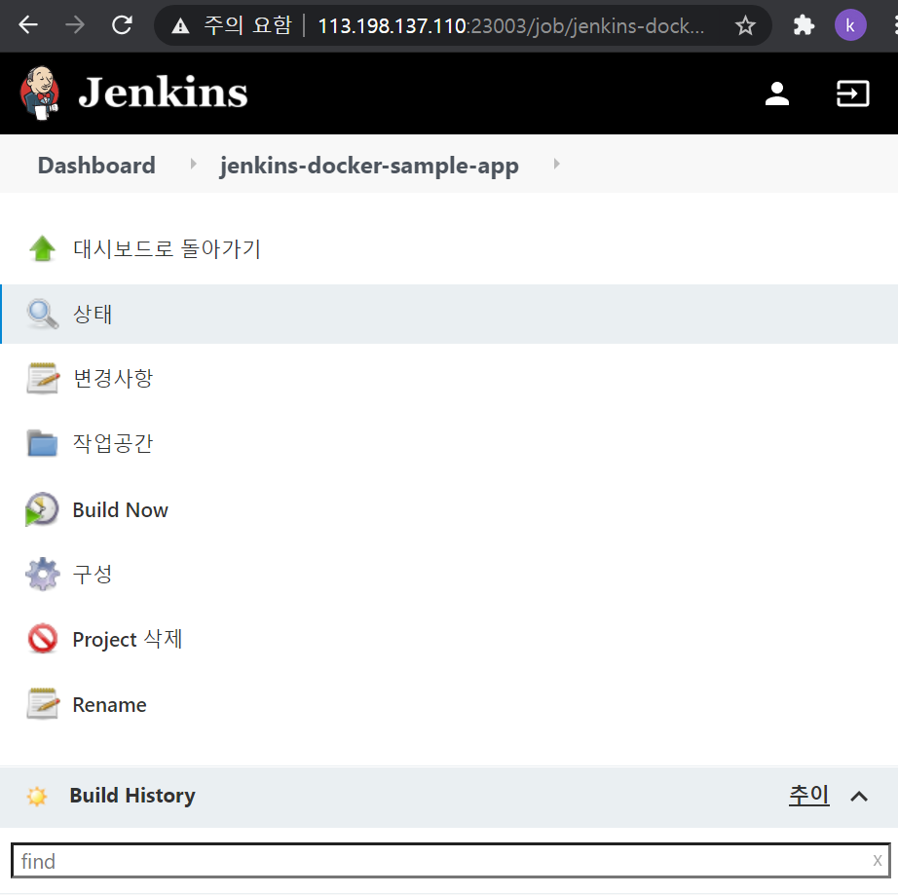Clear find field with x button
898x895 pixels.
877,860
